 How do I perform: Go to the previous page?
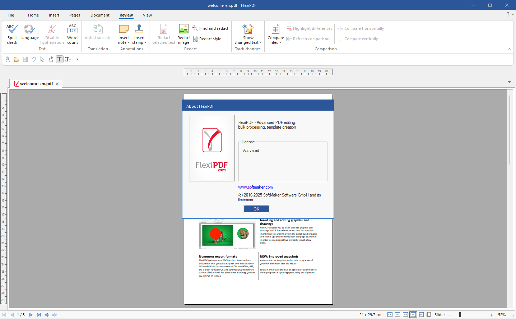(12, 315)
